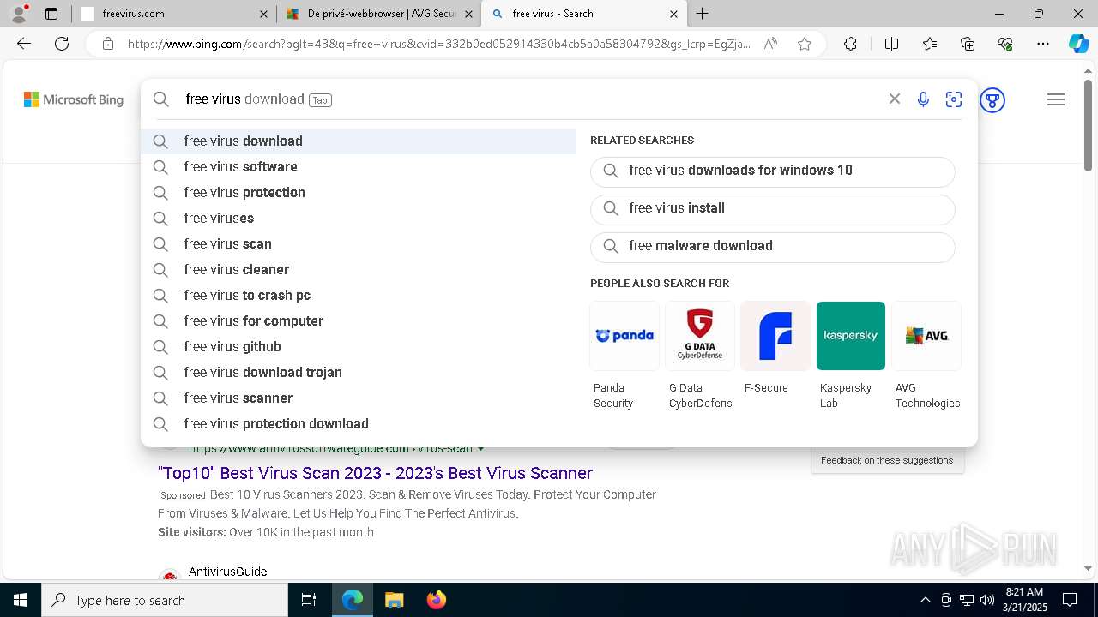Switch to the AVG privé-webbrowser tab
1098x617 pixels.
(378, 14)
